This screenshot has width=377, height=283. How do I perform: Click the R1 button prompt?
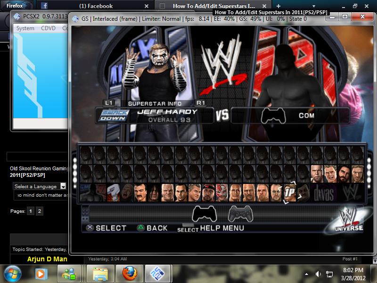pyautogui.click(x=201, y=103)
